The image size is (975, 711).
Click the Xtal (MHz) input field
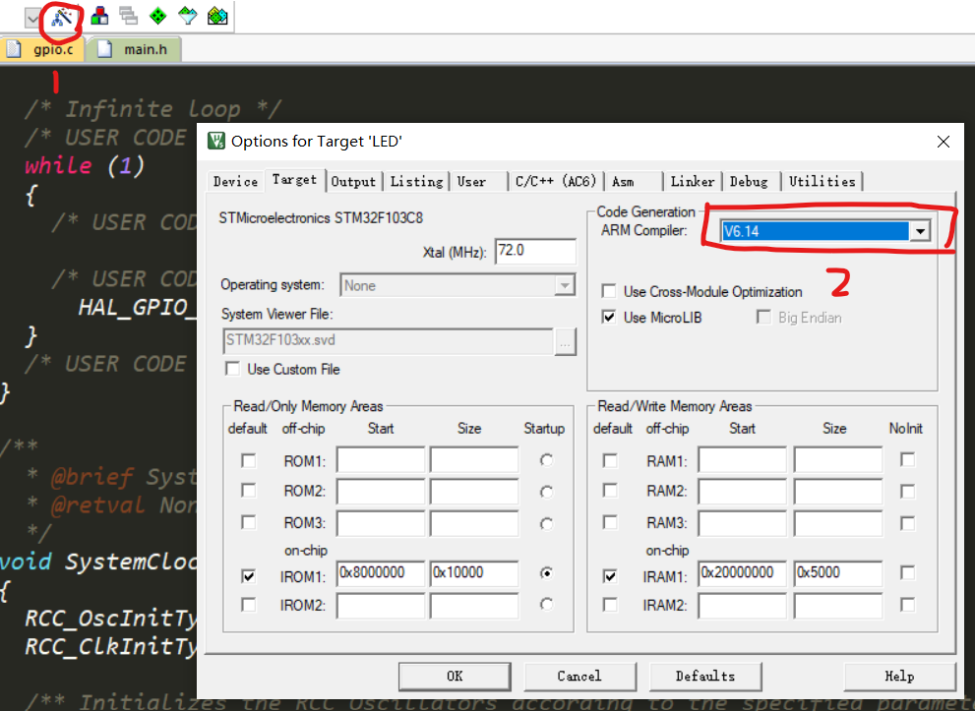coord(535,251)
